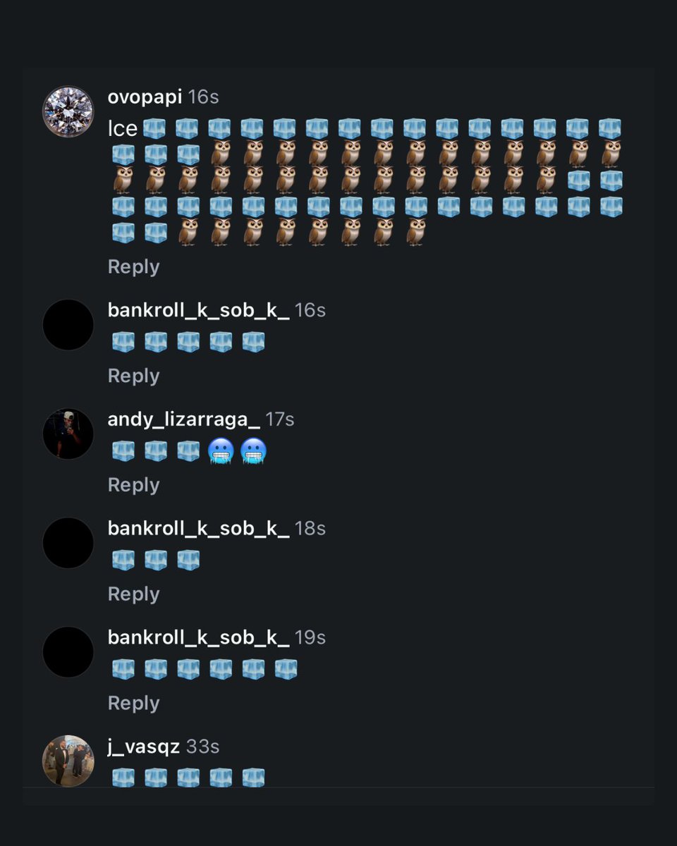Click bankroll_k_sob_k_ username posted 18s ago

coord(198,528)
